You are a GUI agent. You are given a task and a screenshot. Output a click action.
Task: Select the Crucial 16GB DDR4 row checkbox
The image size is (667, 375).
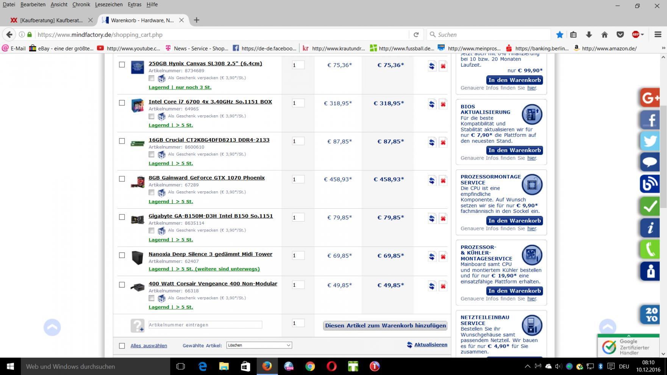click(122, 141)
